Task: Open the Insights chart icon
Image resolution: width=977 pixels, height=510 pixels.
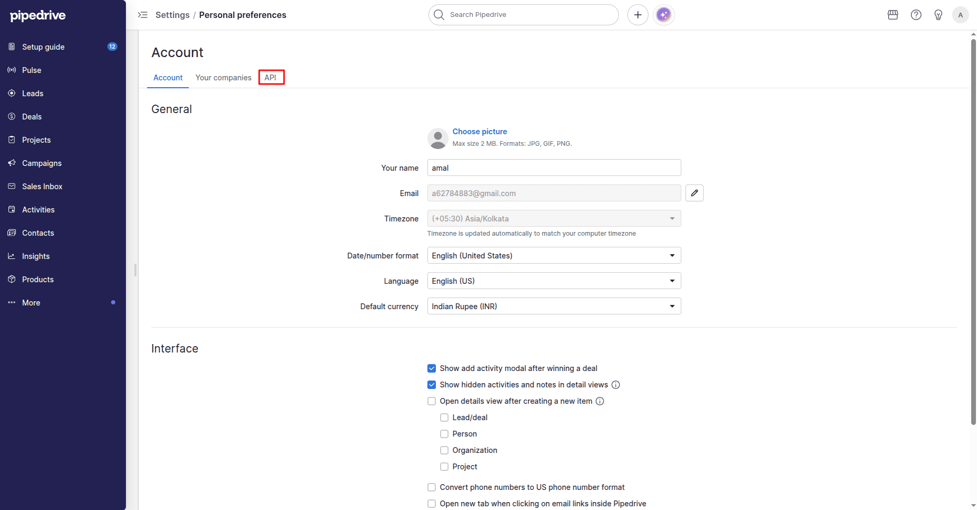Action: [x=12, y=256]
